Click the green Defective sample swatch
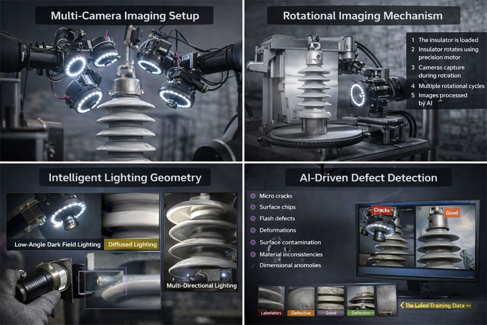This screenshot has height=325, width=487. pos(361,312)
